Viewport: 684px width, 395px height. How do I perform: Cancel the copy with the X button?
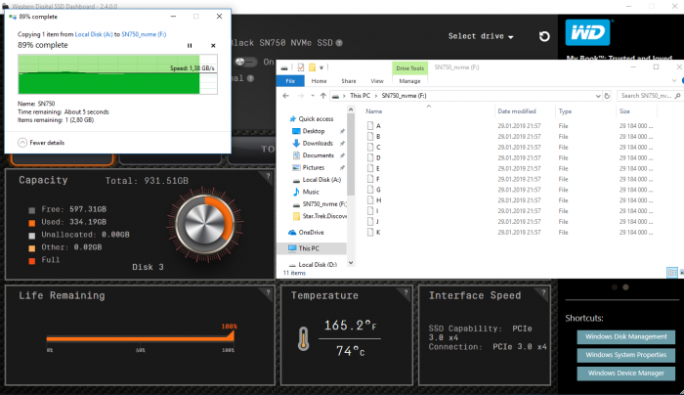[x=213, y=45]
